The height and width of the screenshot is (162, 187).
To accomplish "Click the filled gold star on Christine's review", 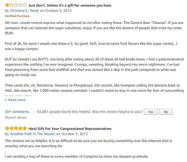I will tap(7, 5).
